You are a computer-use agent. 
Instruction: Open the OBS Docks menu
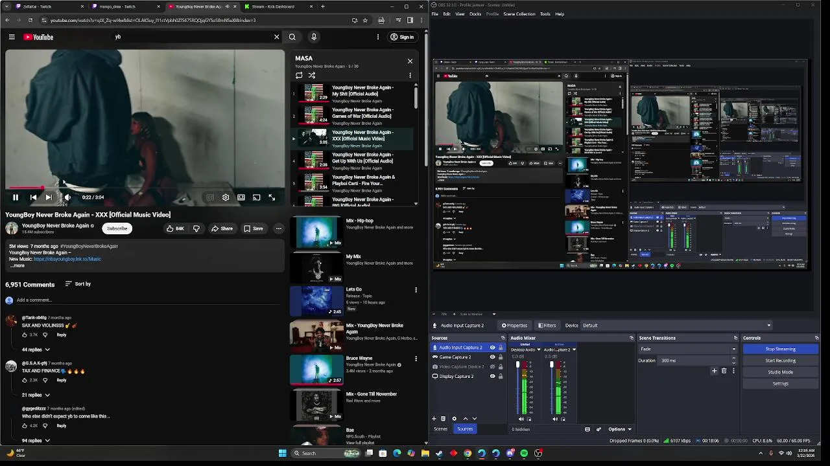[475, 14]
